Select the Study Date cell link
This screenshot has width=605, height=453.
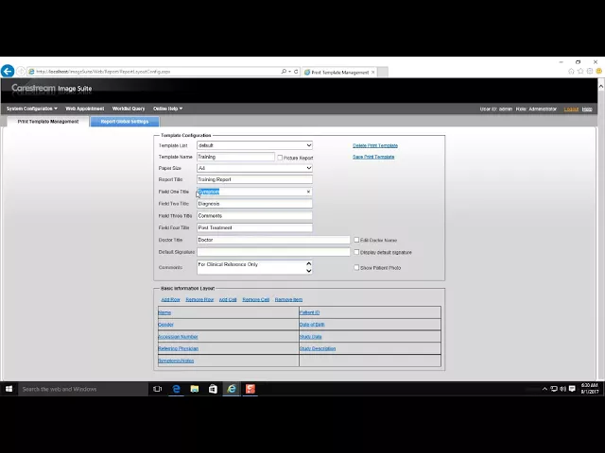311,337
